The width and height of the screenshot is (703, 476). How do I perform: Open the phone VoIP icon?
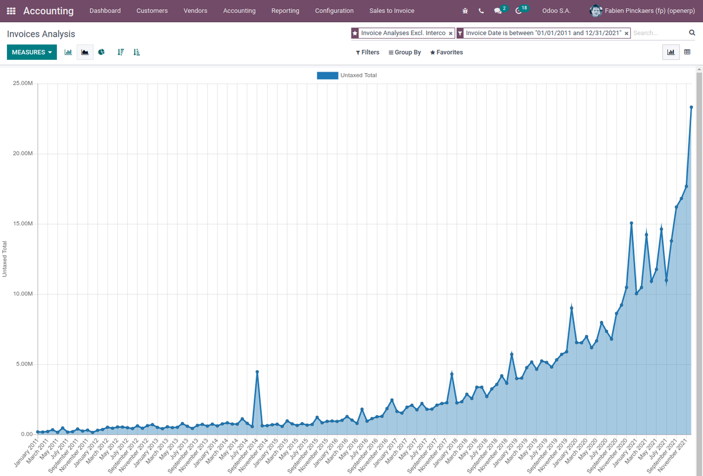coord(481,11)
